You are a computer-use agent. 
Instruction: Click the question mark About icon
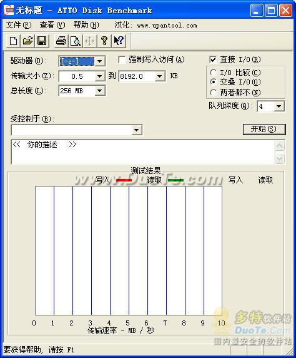coord(104,41)
